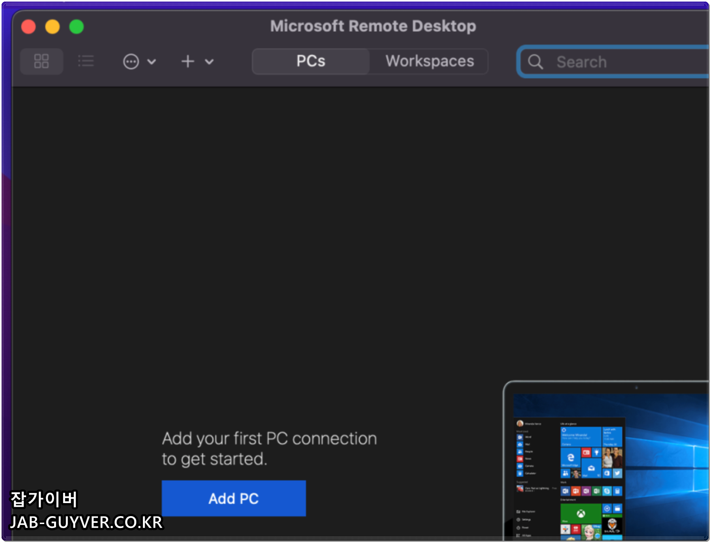Viewport: 711px width, 543px height.
Task: Open the ellipsis actions menu icon
Action: point(131,62)
